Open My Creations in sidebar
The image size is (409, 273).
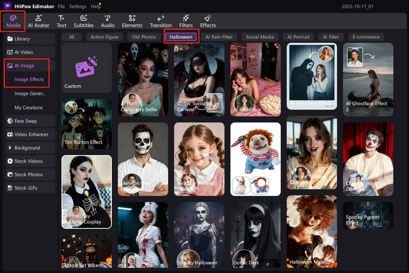point(29,108)
